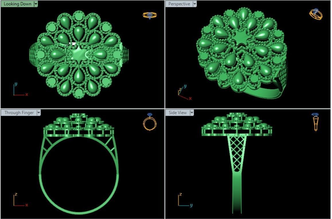Click the z-x axis indicator in Through Finger view
Viewport: 332px width, 219px height.
coord(20,200)
